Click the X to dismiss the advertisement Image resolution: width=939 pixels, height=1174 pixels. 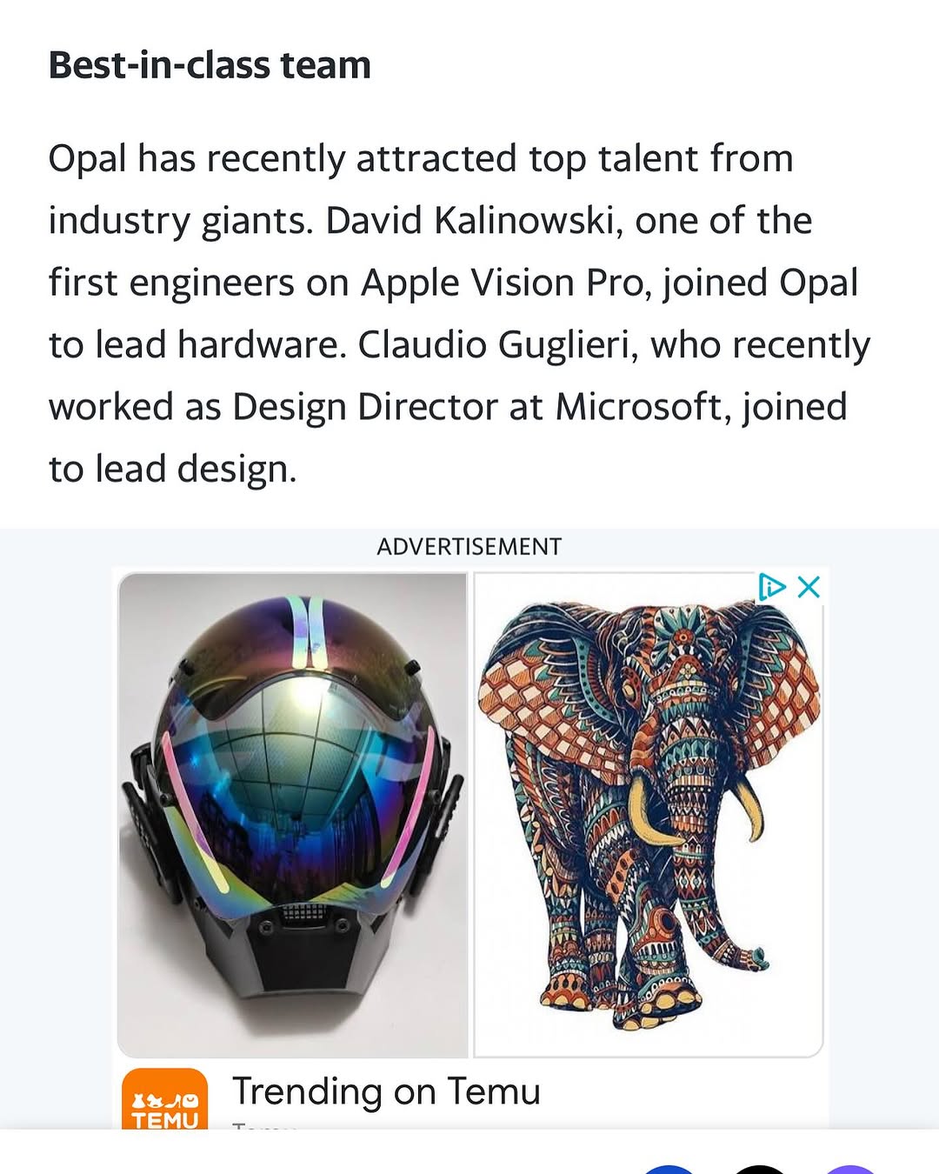click(809, 586)
